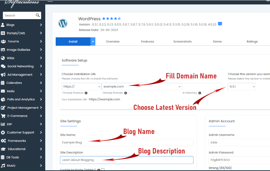Click the WordPress star rating
This screenshot has height=171, width=270.
[111, 19]
